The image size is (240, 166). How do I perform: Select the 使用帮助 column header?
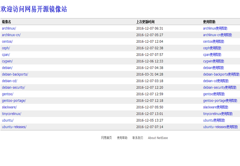pos(209,22)
